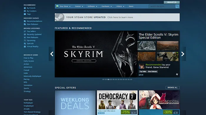Click the Virtual Reality icon

point(25,46)
